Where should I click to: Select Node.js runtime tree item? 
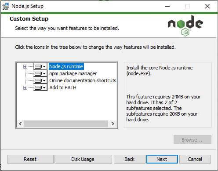66,66
